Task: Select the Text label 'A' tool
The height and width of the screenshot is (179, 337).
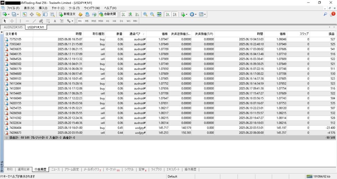Action: (55, 21)
